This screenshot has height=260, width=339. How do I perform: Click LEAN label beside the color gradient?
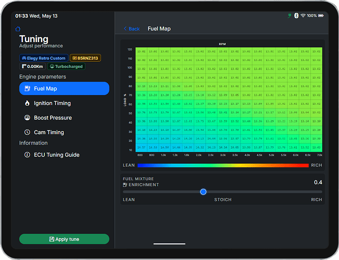click(x=129, y=165)
